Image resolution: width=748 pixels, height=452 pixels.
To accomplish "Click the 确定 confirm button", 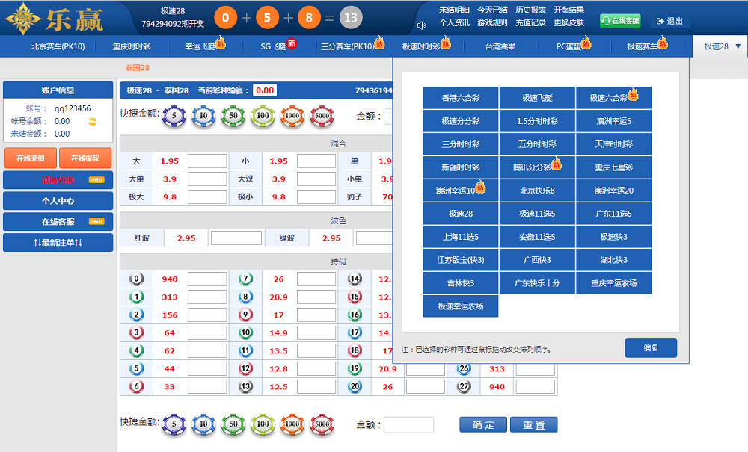I will (x=483, y=424).
